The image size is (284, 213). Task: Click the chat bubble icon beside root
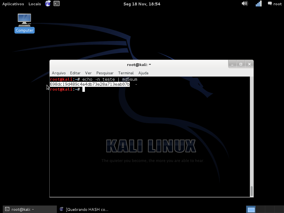(270, 3)
